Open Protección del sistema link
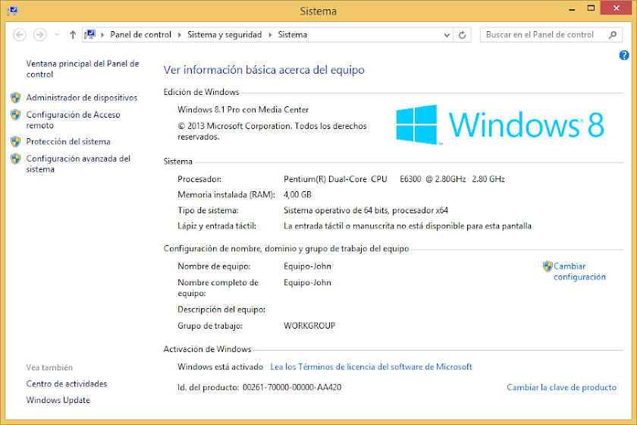This screenshot has height=425, width=637. point(68,141)
